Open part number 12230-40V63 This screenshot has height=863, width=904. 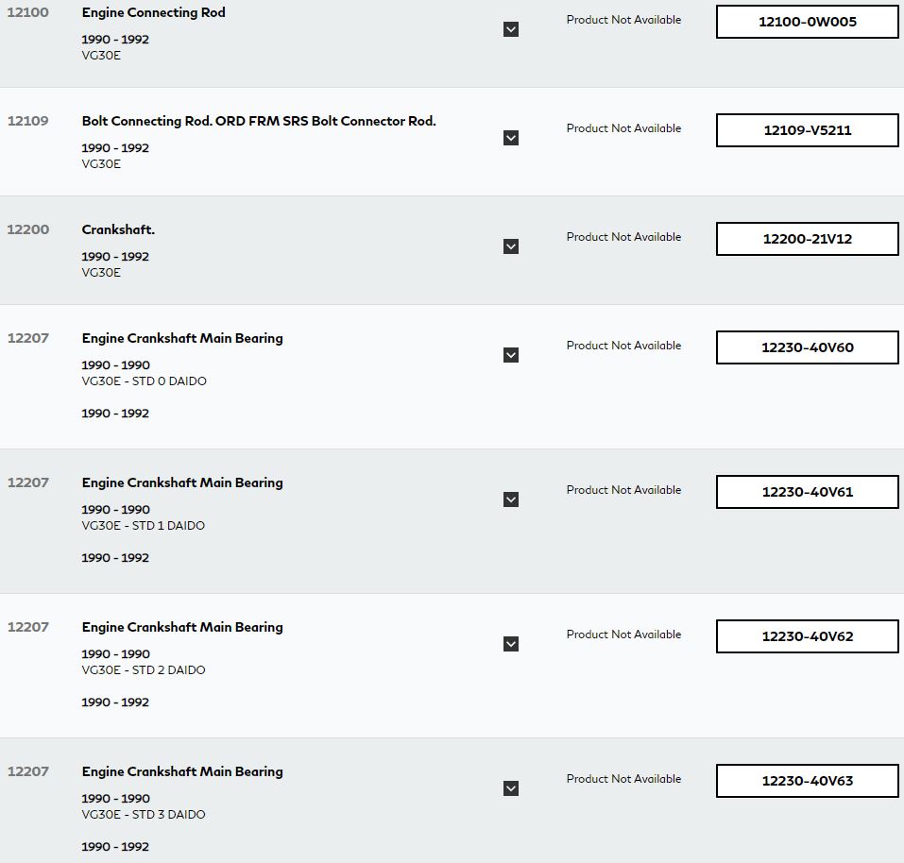coord(807,781)
